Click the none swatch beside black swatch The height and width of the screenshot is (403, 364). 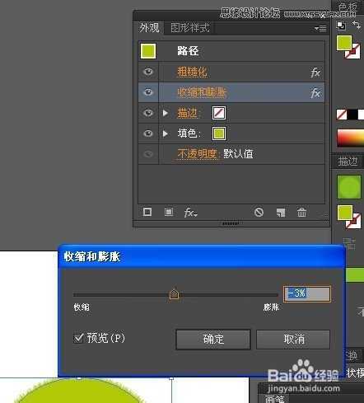coord(342,115)
